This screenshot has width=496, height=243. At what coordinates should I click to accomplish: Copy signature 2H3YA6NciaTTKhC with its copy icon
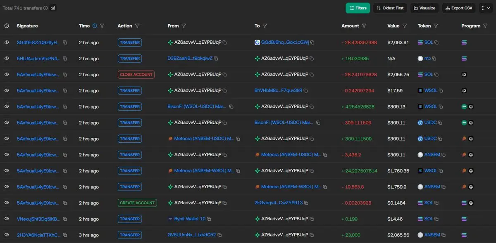tap(65, 235)
